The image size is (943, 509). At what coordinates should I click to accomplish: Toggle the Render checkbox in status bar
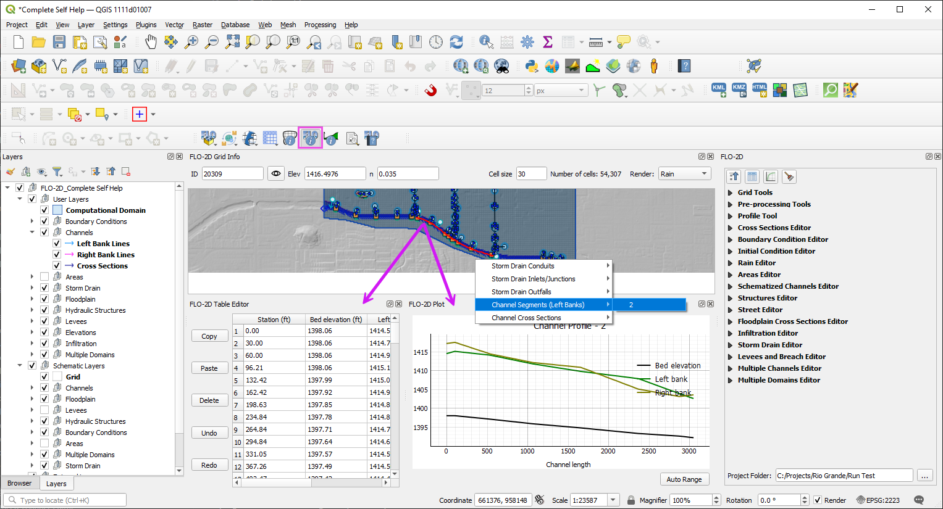[x=818, y=500]
